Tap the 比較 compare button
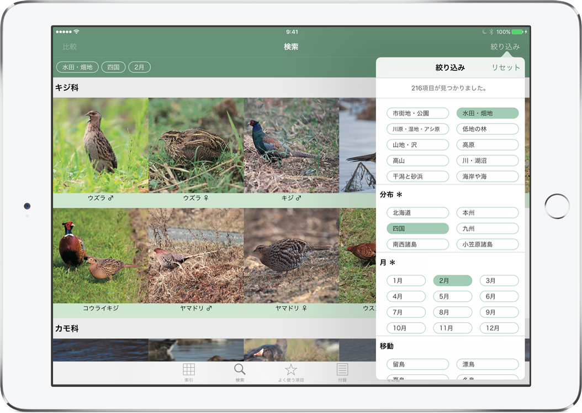The width and height of the screenshot is (582, 413). click(x=70, y=47)
